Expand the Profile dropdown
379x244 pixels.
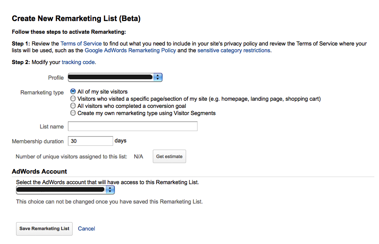tap(115, 77)
